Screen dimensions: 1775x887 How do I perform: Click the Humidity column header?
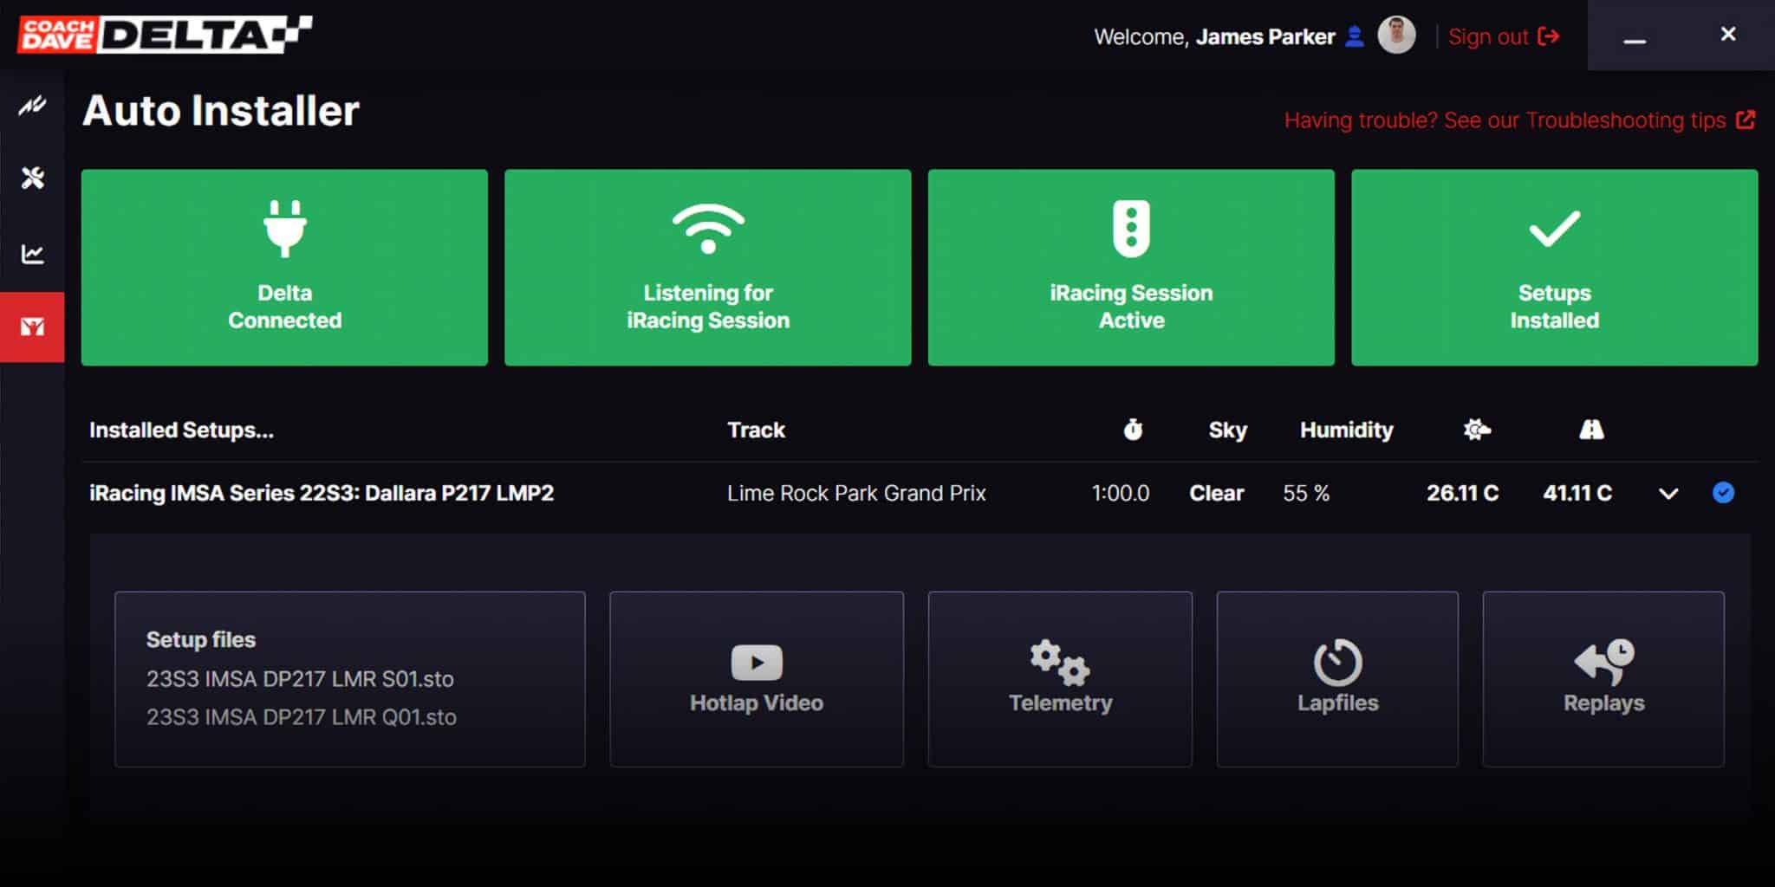click(1346, 431)
